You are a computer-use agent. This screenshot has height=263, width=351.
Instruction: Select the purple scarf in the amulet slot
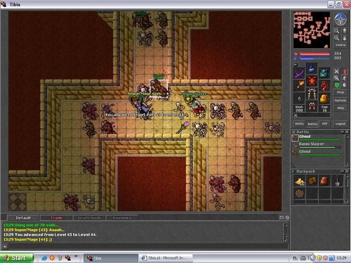(299, 73)
